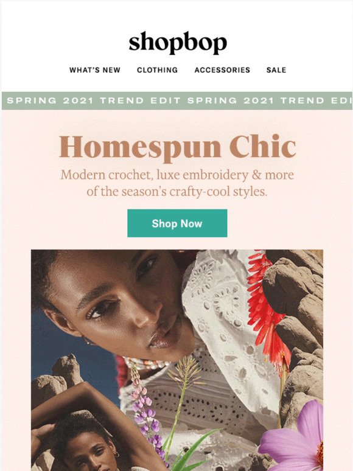The width and height of the screenshot is (353, 471).
Task: Open the Accessories navigation link
Action: (x=222, y=70)
